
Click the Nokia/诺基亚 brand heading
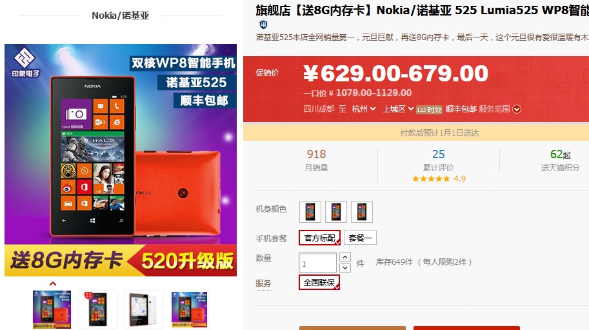point(121,15)
